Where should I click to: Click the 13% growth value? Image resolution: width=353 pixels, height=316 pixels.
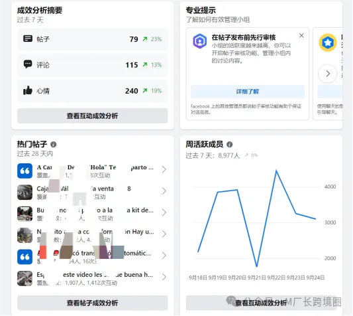[156, 65]
